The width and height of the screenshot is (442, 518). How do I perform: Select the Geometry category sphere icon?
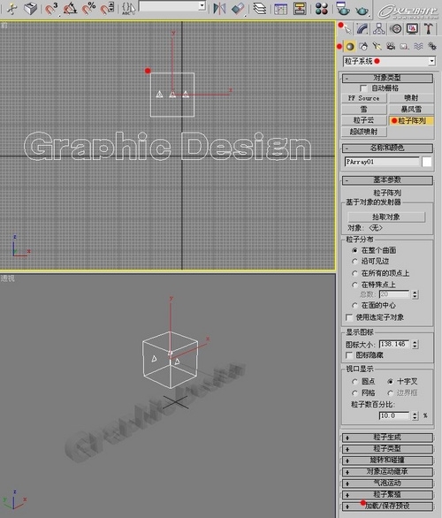350,47
